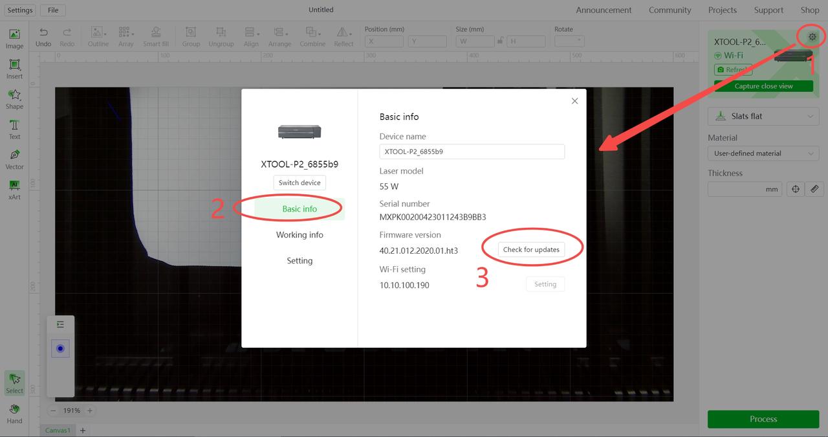The height and width of the screenshot is (437, 828).
Task: Open device settings gear icon
Action: [812, 37]
